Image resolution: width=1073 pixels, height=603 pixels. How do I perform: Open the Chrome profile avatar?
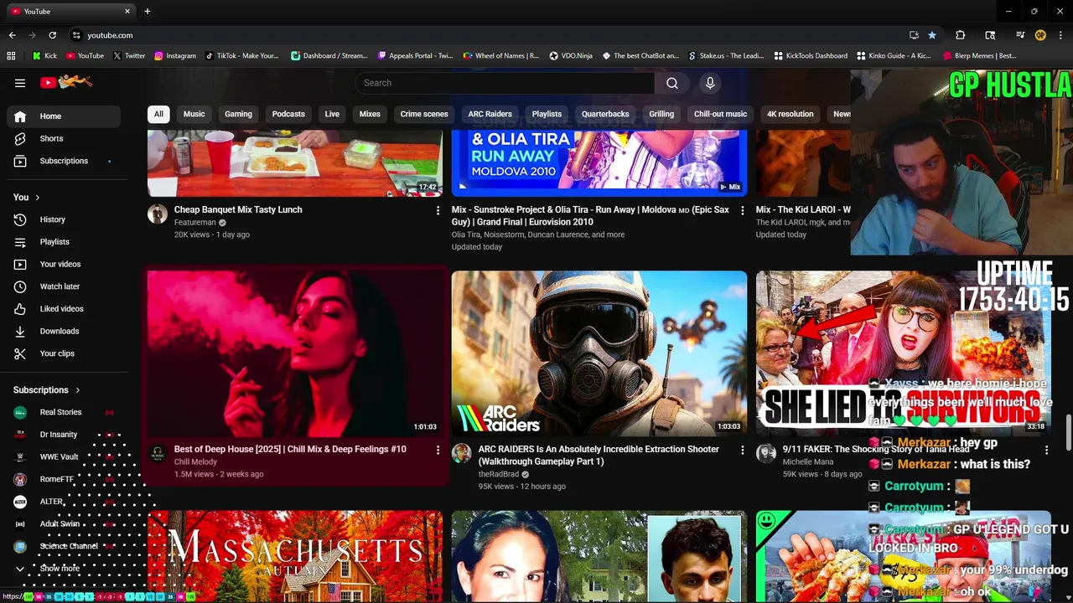1040,35
